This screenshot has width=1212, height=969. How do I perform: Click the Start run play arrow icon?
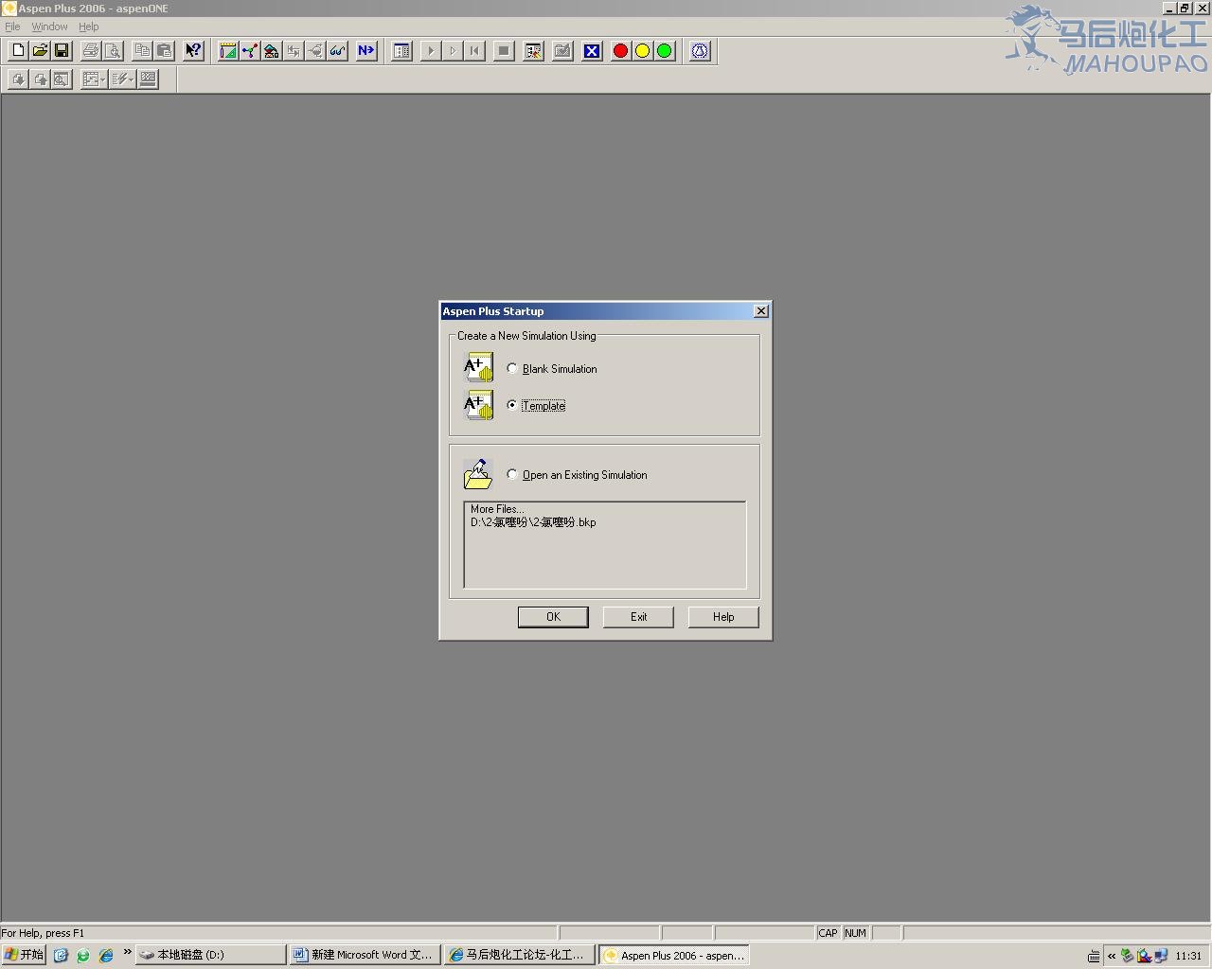coord(431,51)
